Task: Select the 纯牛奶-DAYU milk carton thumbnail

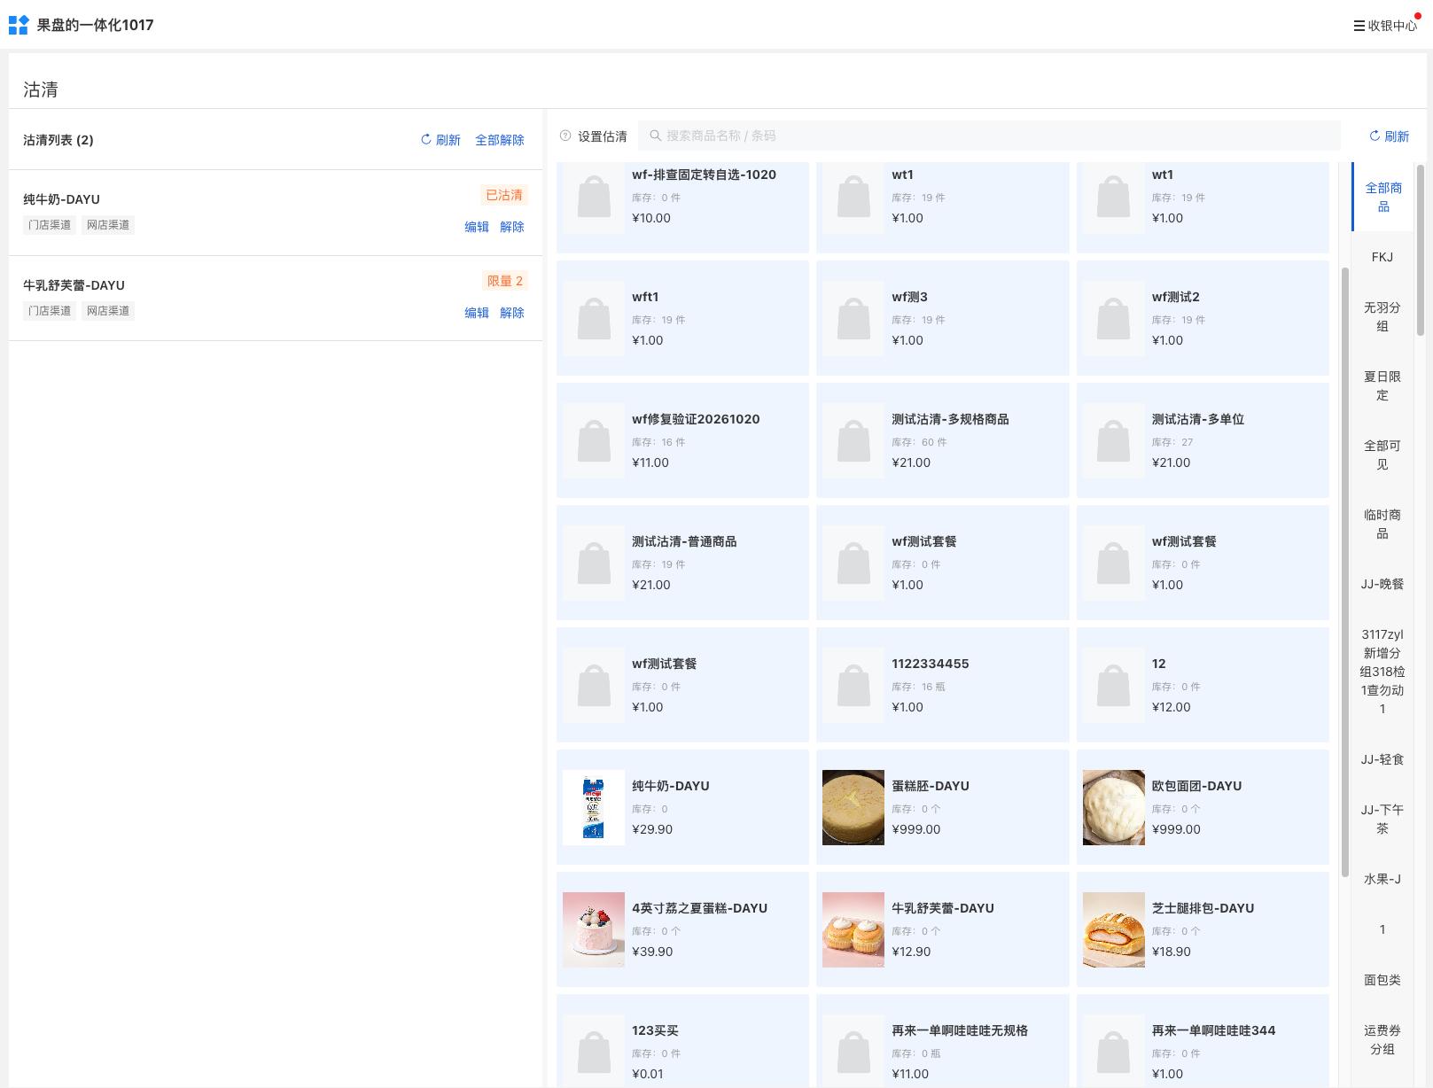Action: click(x=594, y=807)
